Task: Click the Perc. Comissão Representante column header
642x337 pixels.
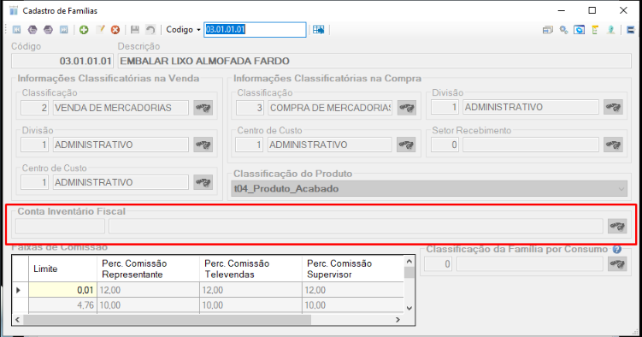Action: point(148,269)
